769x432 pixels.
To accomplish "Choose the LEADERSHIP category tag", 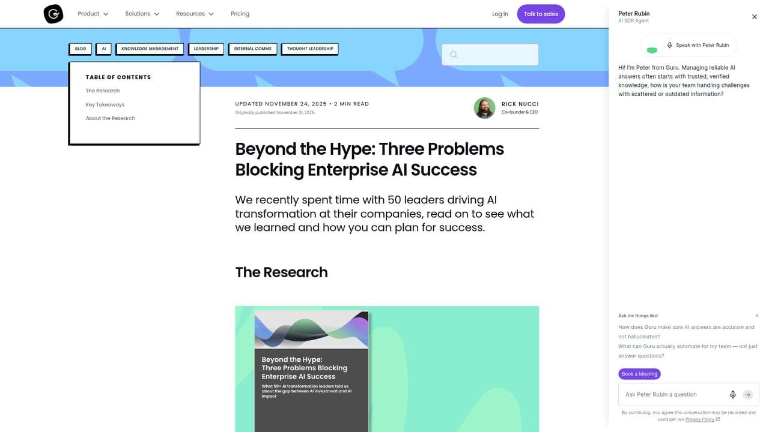I will click(x=206, y=49).
